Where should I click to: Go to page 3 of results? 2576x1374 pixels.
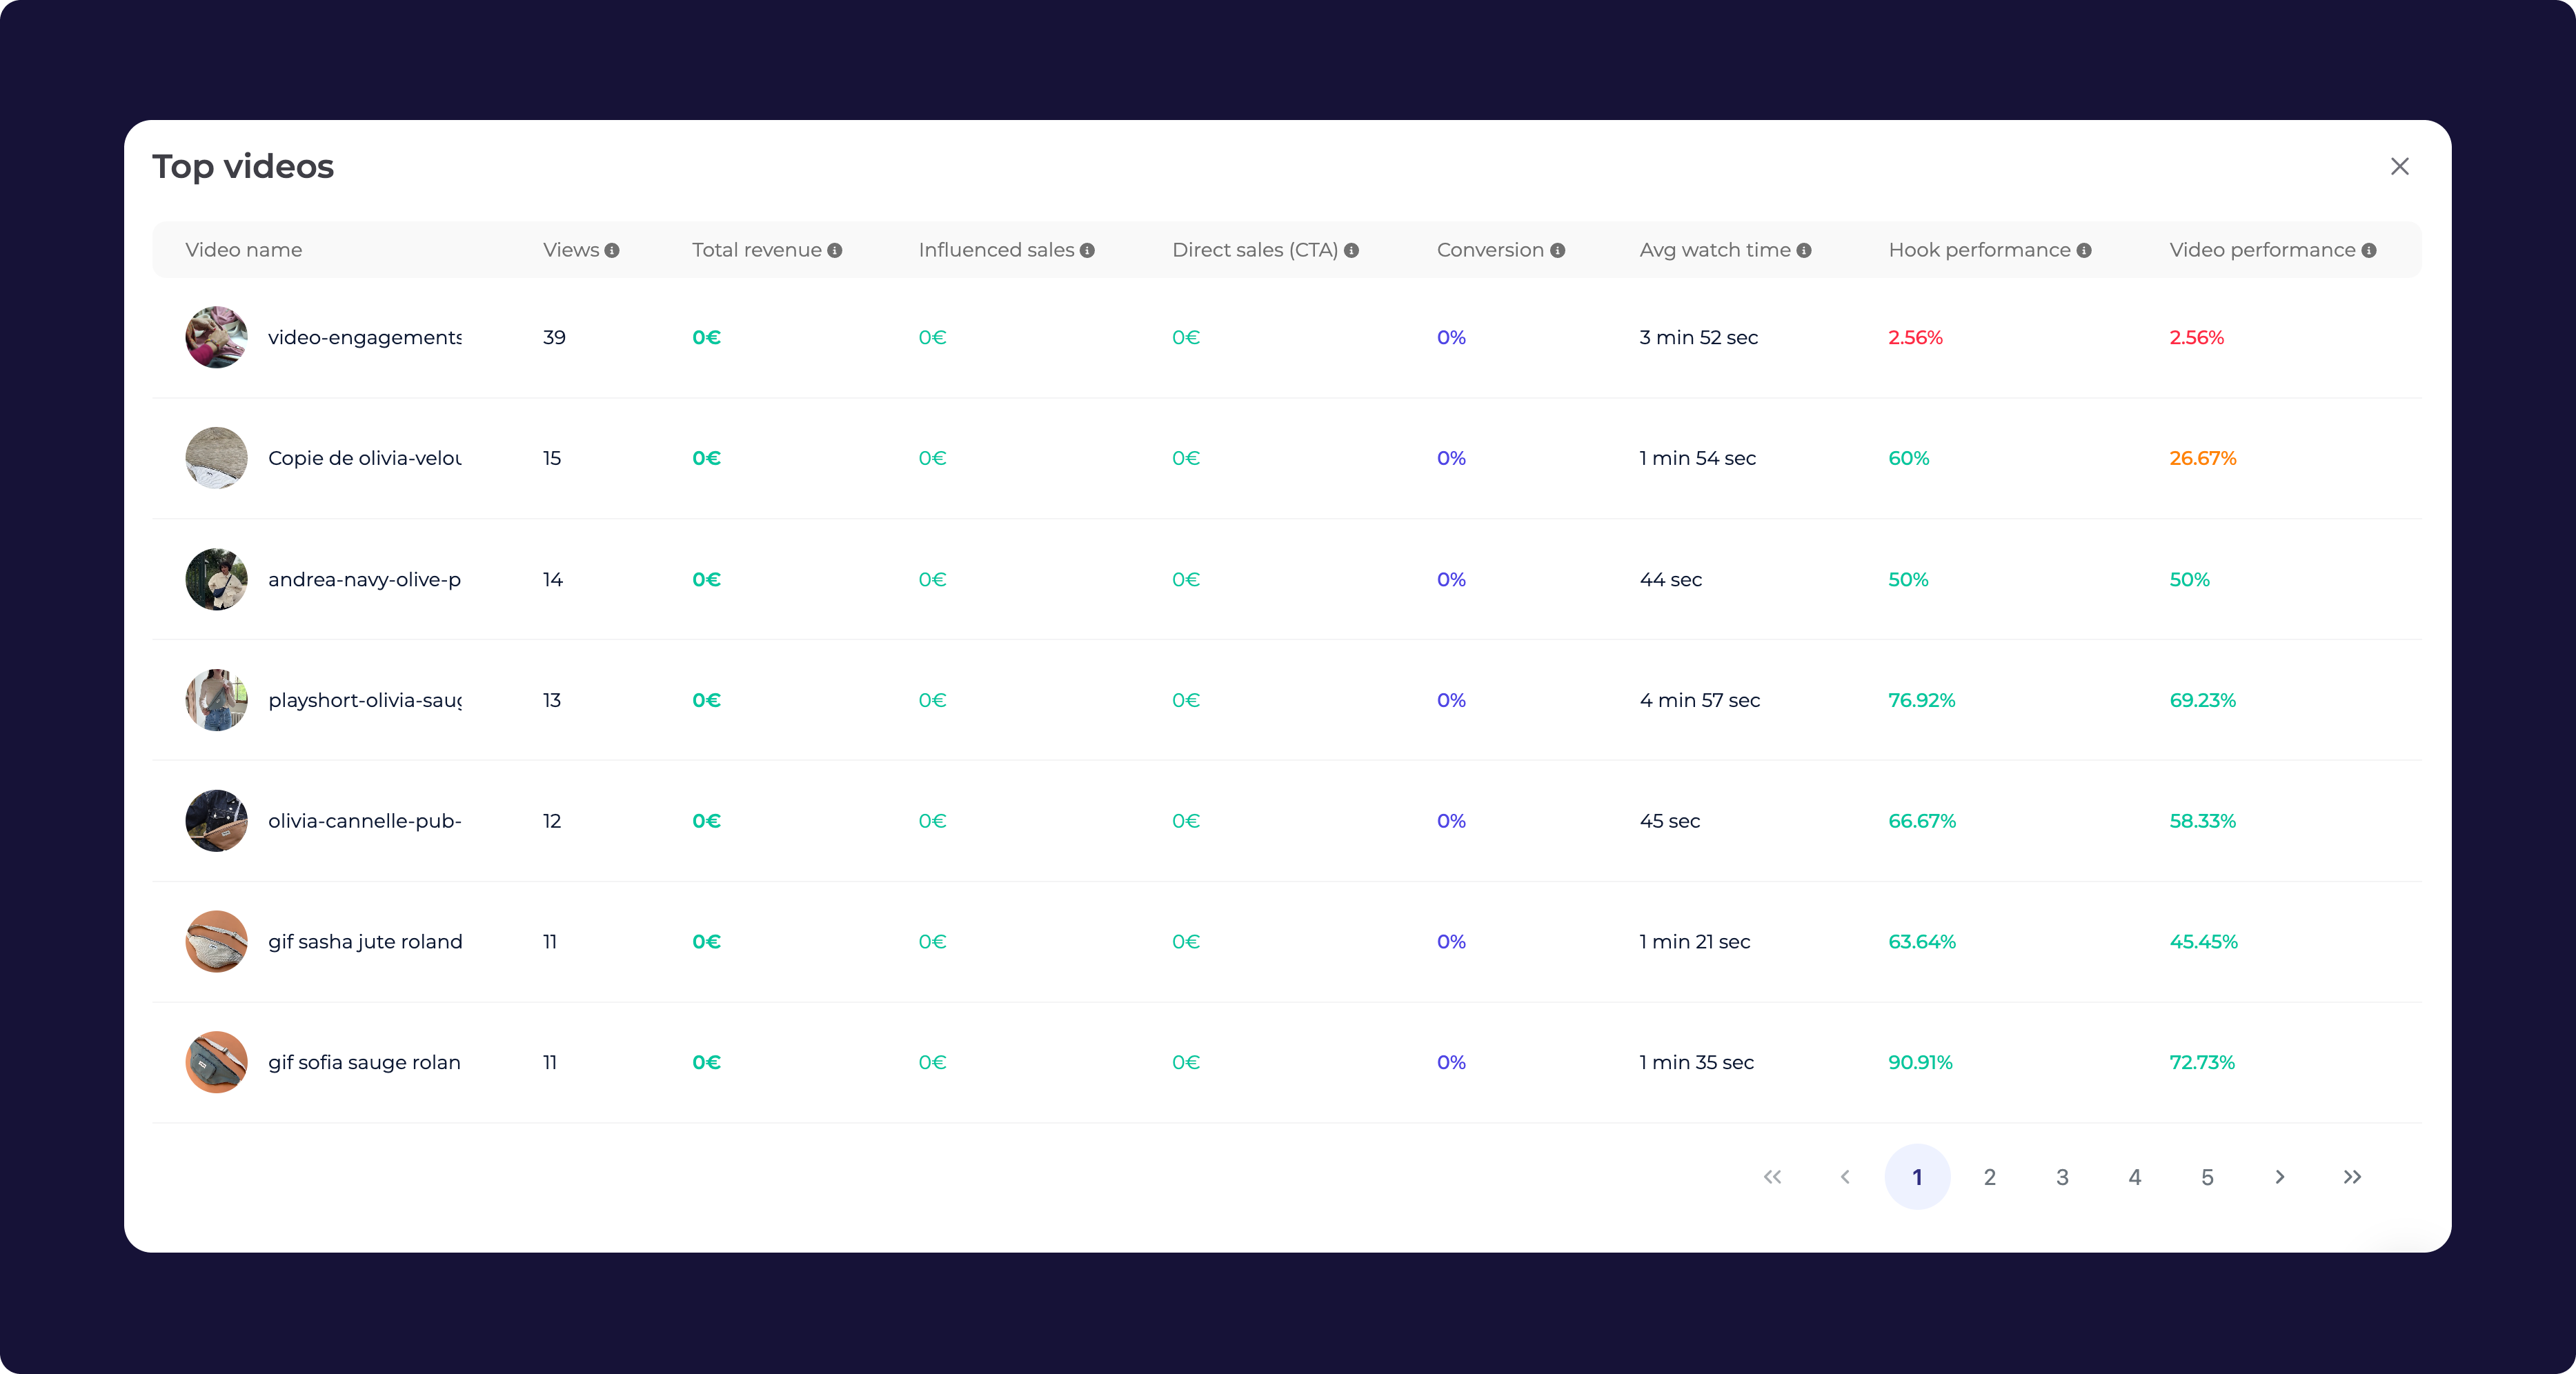(x=2062, y=1177)
